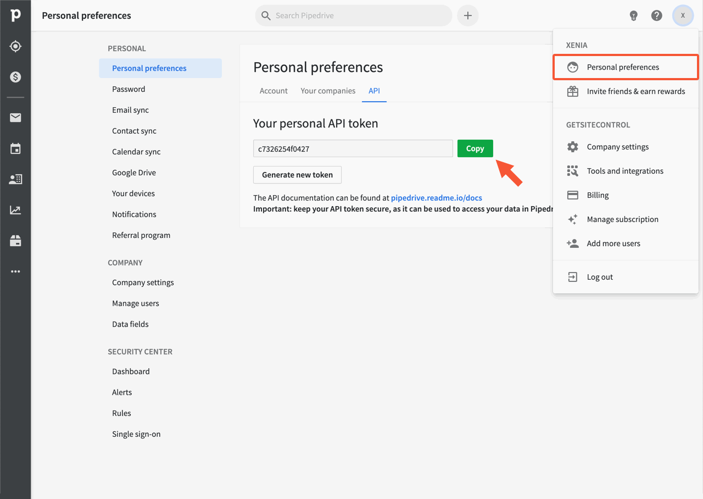Viewport: 703px width, 499px height.
Task: Switch to the Account tab
Action: pyautogui.click(x=274, y=91)
